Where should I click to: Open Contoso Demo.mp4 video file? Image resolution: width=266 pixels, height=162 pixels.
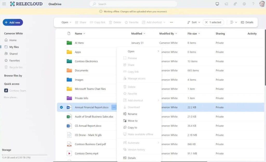[x=87, y=153]
